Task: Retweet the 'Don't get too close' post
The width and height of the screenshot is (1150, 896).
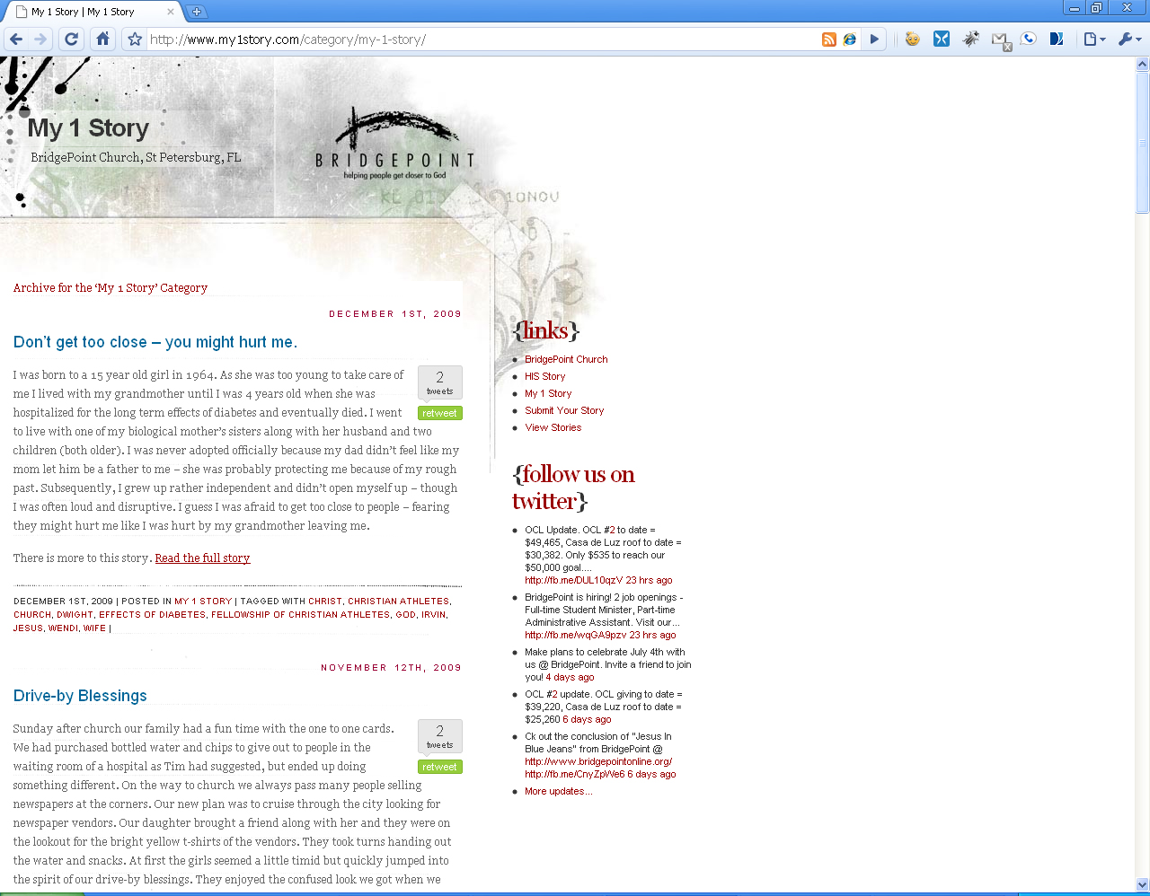Action: [x=440, y=413]
